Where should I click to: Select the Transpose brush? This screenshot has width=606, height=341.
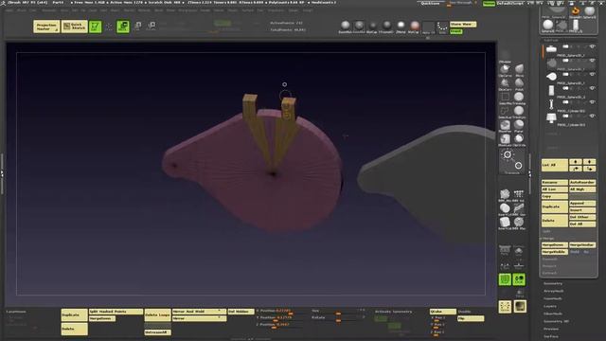tap(512, 162)
